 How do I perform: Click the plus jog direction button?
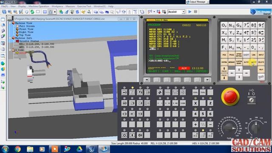(x=195, y=125)
